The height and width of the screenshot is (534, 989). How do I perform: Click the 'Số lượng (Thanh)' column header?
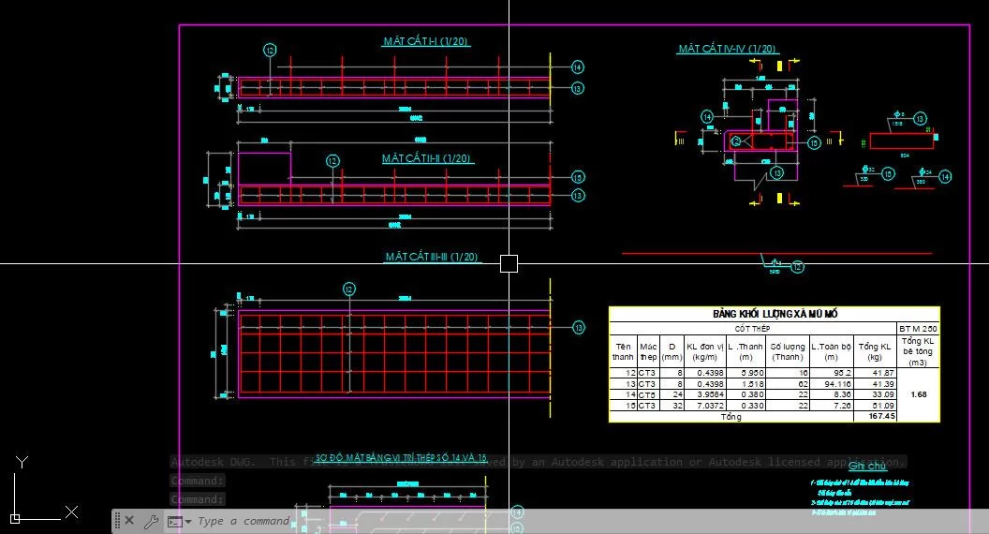click(x=788, y=351)
